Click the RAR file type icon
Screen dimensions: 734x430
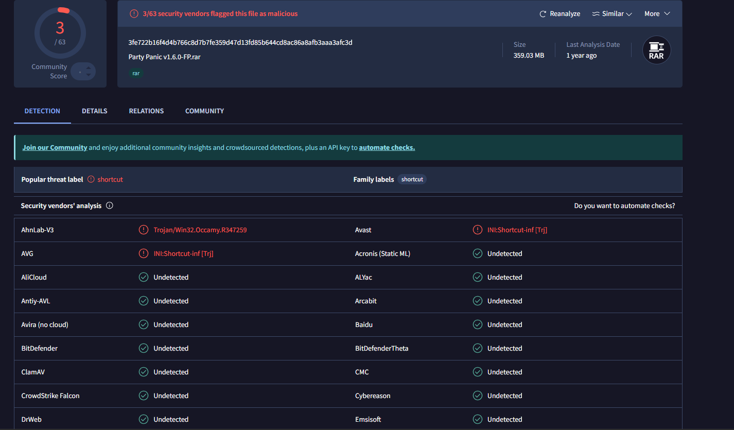pos(656,50)
